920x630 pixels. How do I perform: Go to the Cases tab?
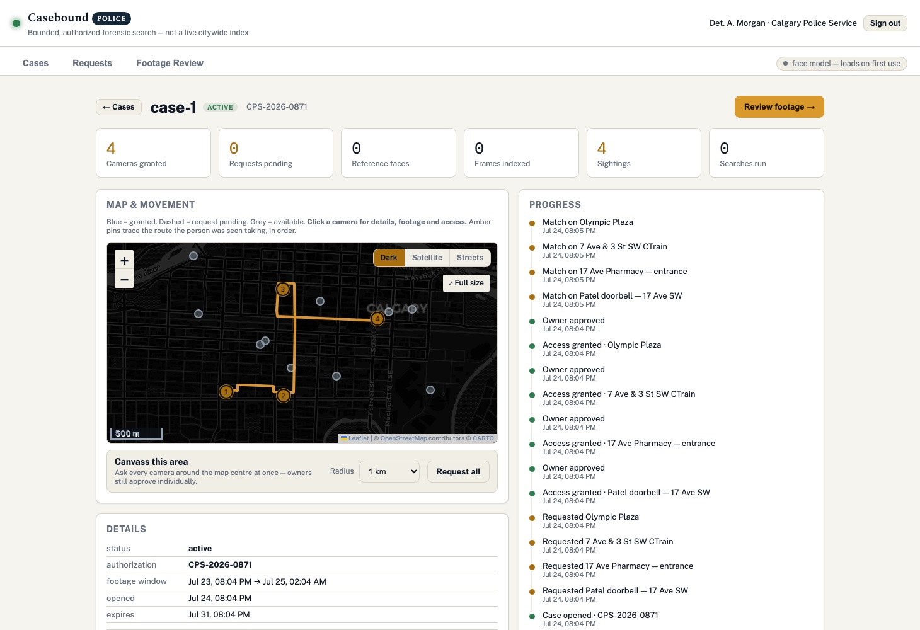[x=35, y=63]
